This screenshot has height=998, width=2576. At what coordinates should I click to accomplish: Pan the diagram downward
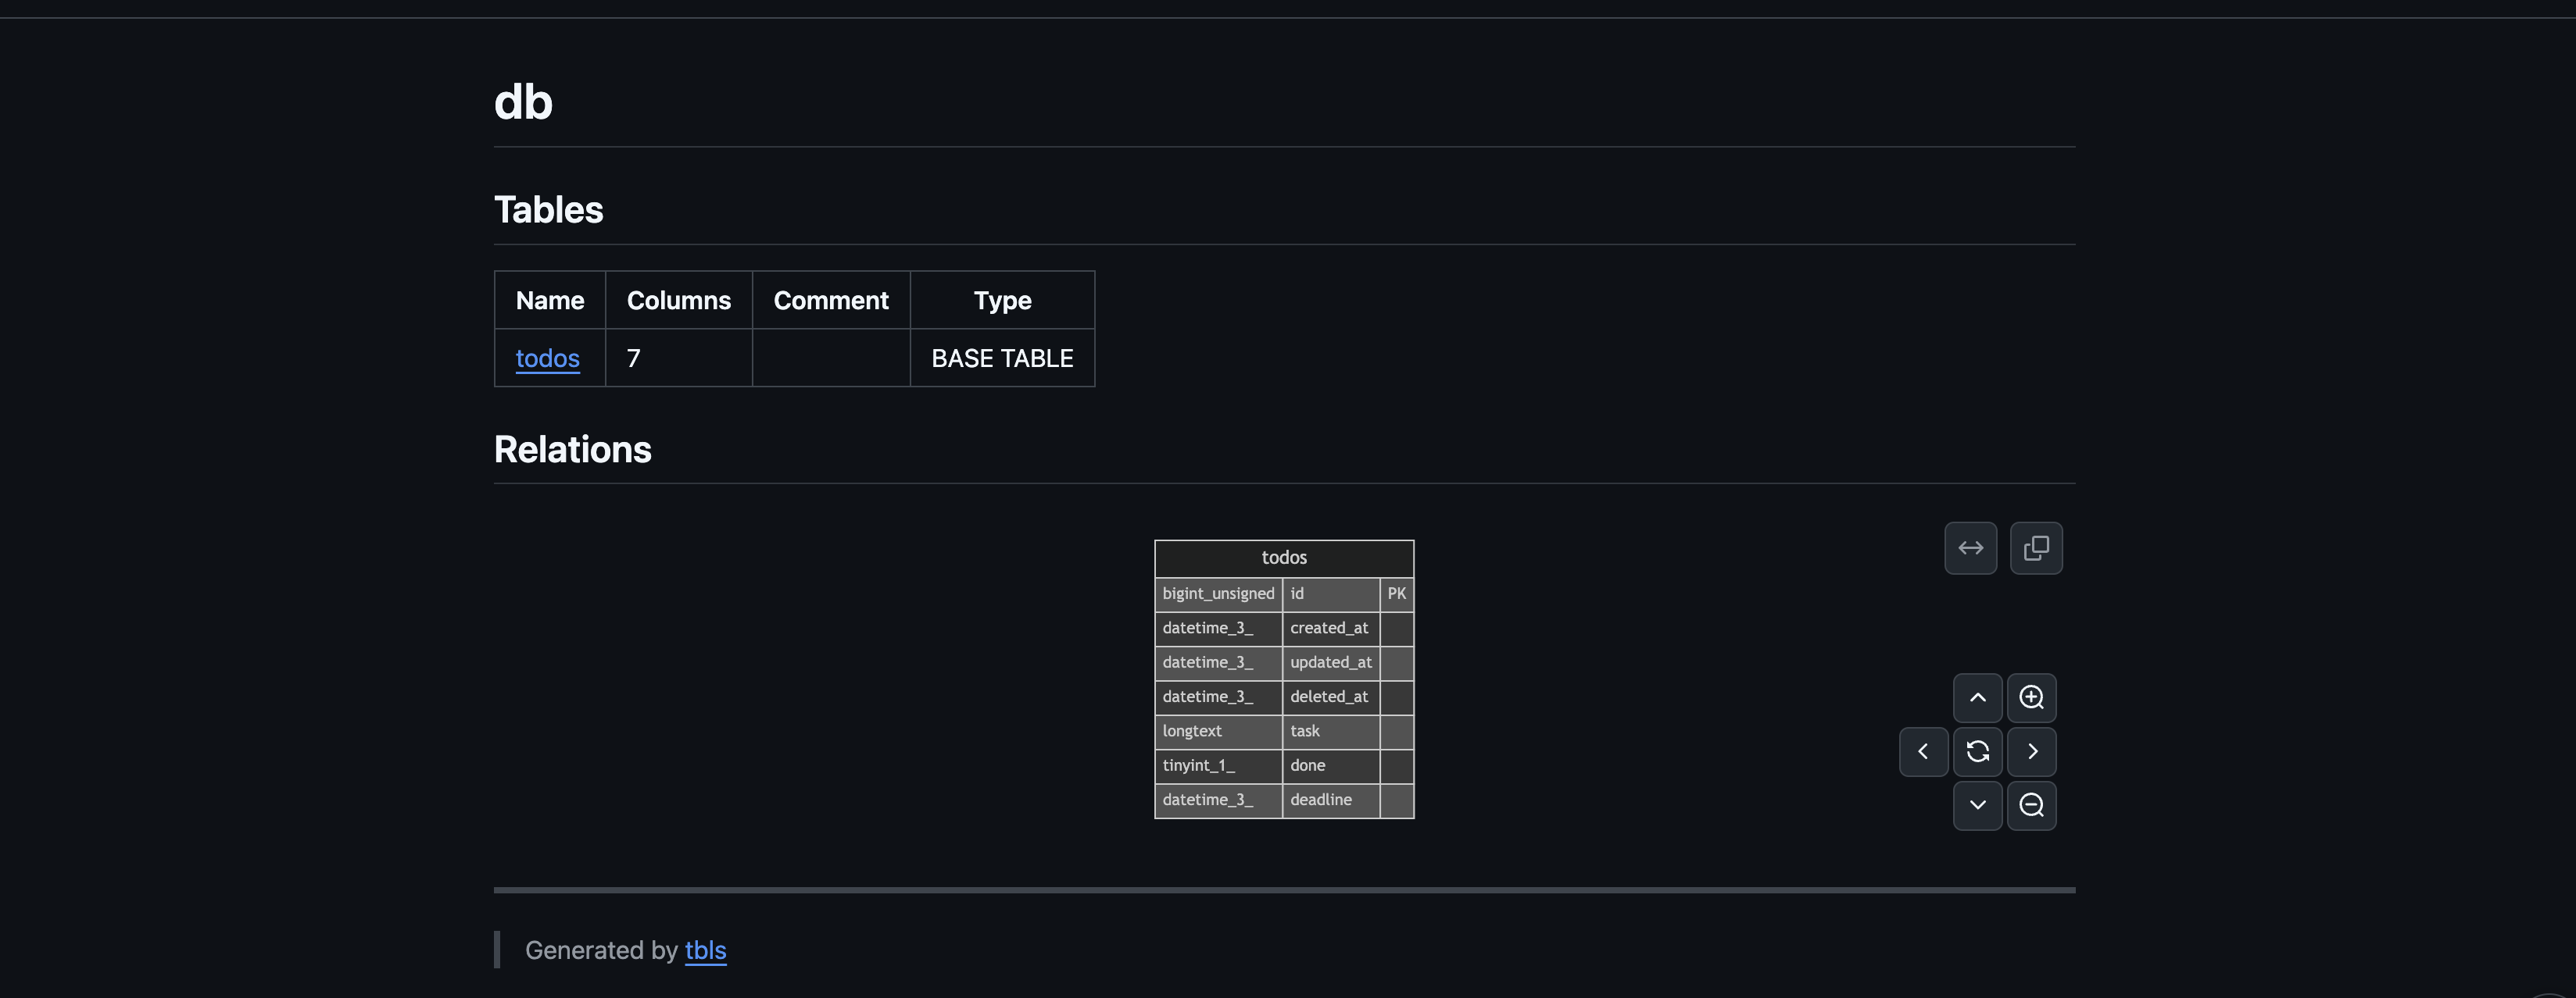1977,805
